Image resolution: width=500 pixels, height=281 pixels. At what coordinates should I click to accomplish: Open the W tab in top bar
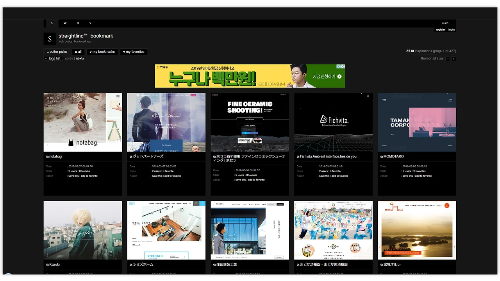coord(65,23)
